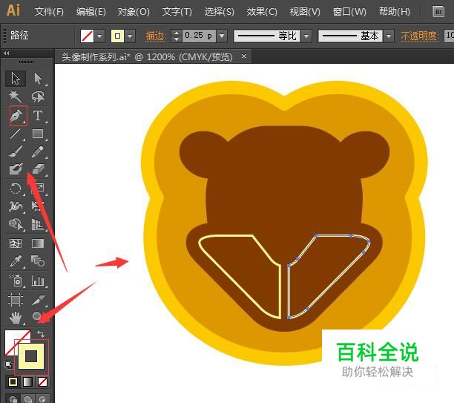Viewport: 454px width, 403px height.
Task: Select the Pencil tool
Action: tap(38, 151)
